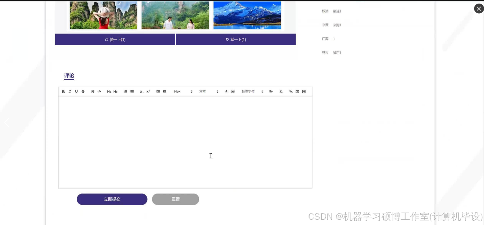484x225 pixels.
Task: Submit comment with 立即提交 button
Action: 112,199
